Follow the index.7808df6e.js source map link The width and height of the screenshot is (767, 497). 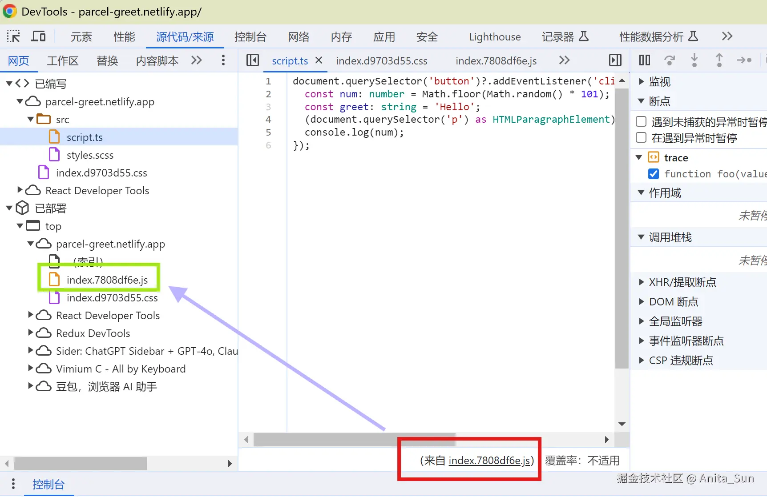pos(489,461)
